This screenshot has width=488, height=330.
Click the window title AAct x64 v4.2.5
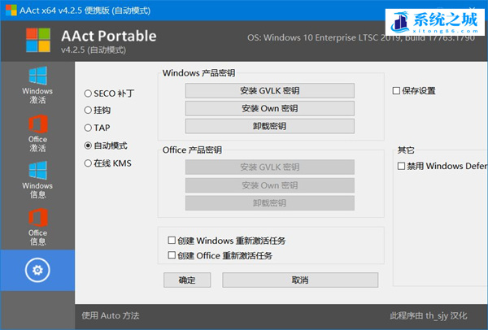(x=85, y=11)
